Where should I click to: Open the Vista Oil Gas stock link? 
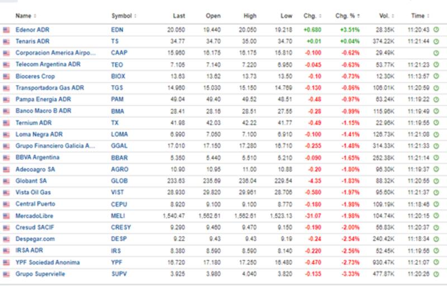[x=35, y=193]
